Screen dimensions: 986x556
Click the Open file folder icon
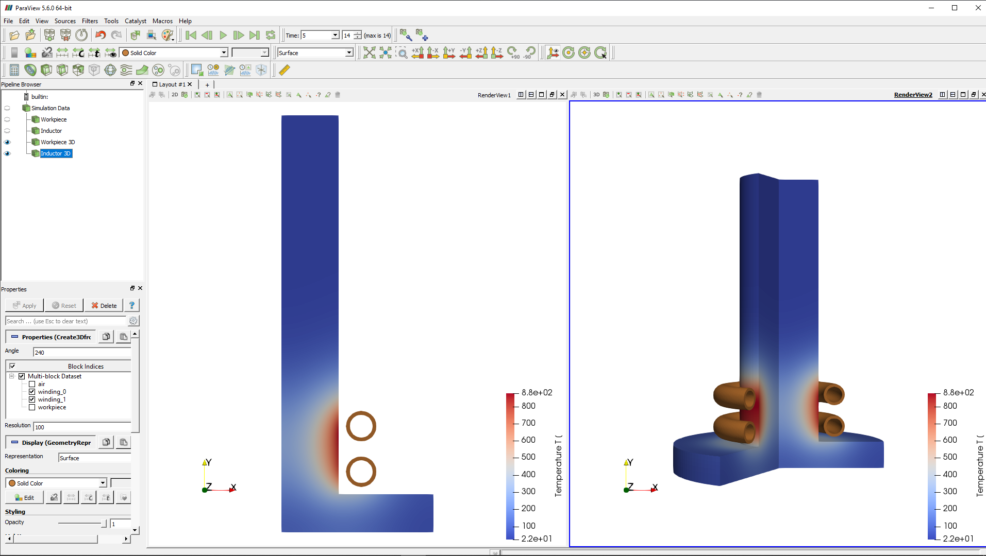[x=14, y=35]
